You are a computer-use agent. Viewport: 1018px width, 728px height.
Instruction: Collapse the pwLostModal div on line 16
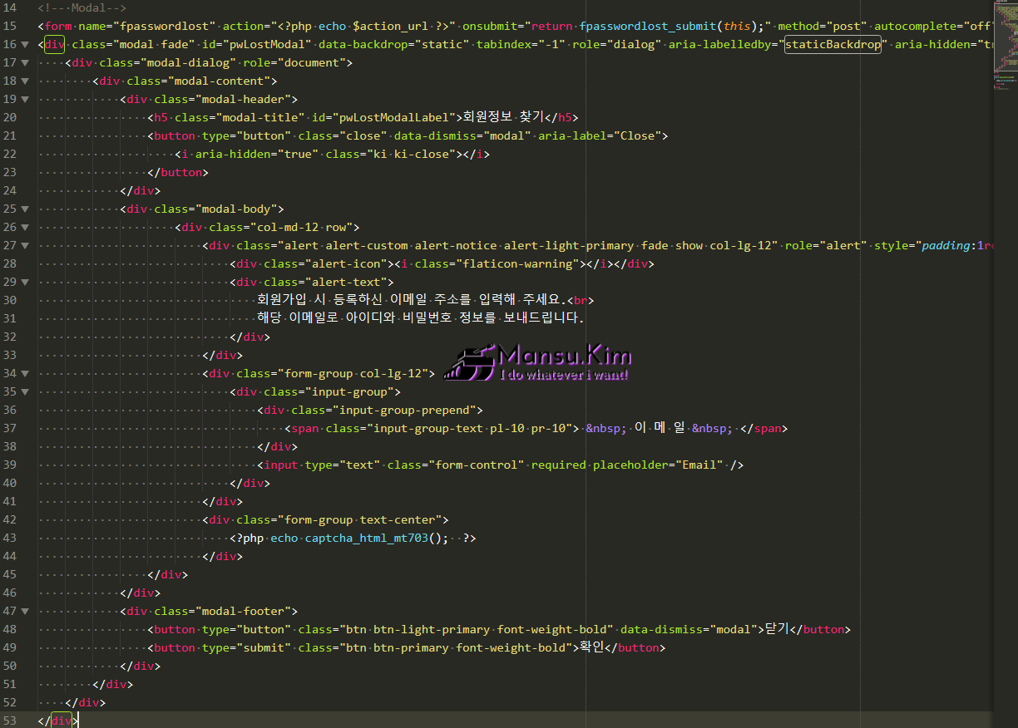25,45
